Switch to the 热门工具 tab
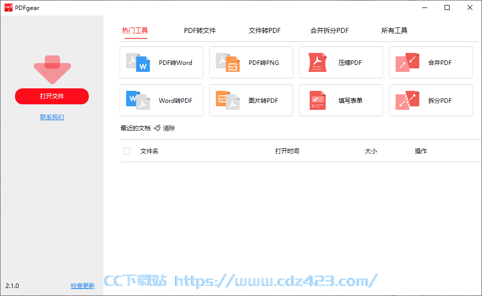The width and height of the screenshot is (482, 296). point(135,30)
